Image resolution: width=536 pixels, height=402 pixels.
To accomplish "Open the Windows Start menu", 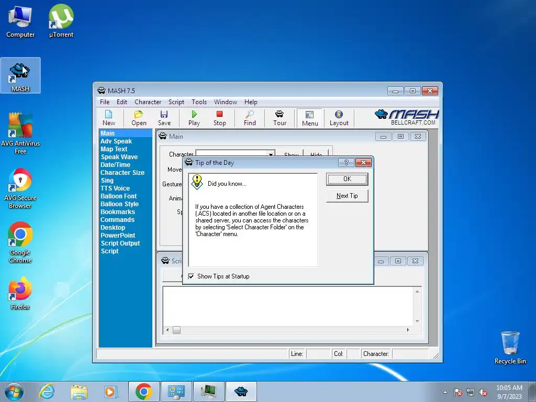I will (x=14, y=392).
